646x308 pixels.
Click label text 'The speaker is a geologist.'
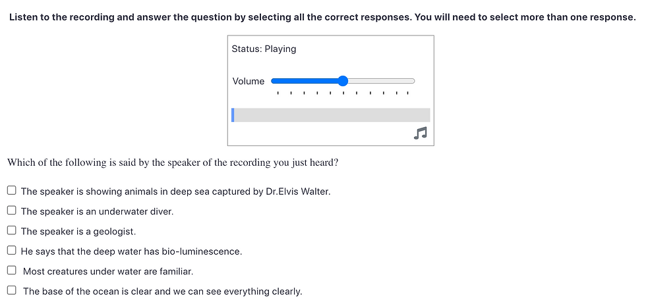coord(78,232)
